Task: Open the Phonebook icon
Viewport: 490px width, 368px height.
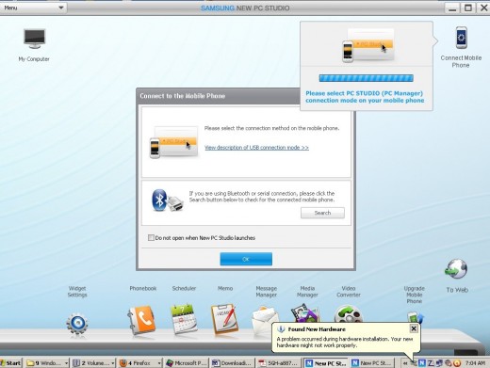Action: tap(141, 320)
